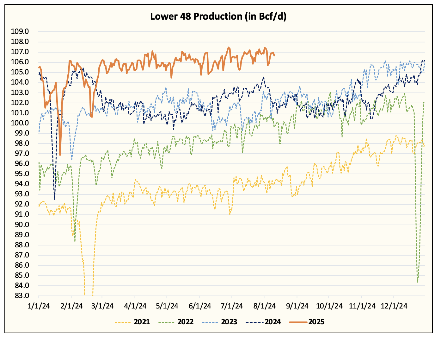Image resolution: width=435 pixels, height=337 pixels.
Task: Select the 100.0 y-axis label
Action: (x=20, y=123)
